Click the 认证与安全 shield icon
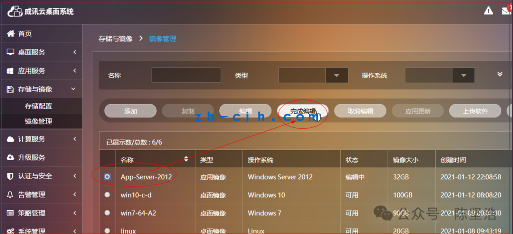Image resolution: width=513 pixels, height=234 pixels. (x=10, y=176)
